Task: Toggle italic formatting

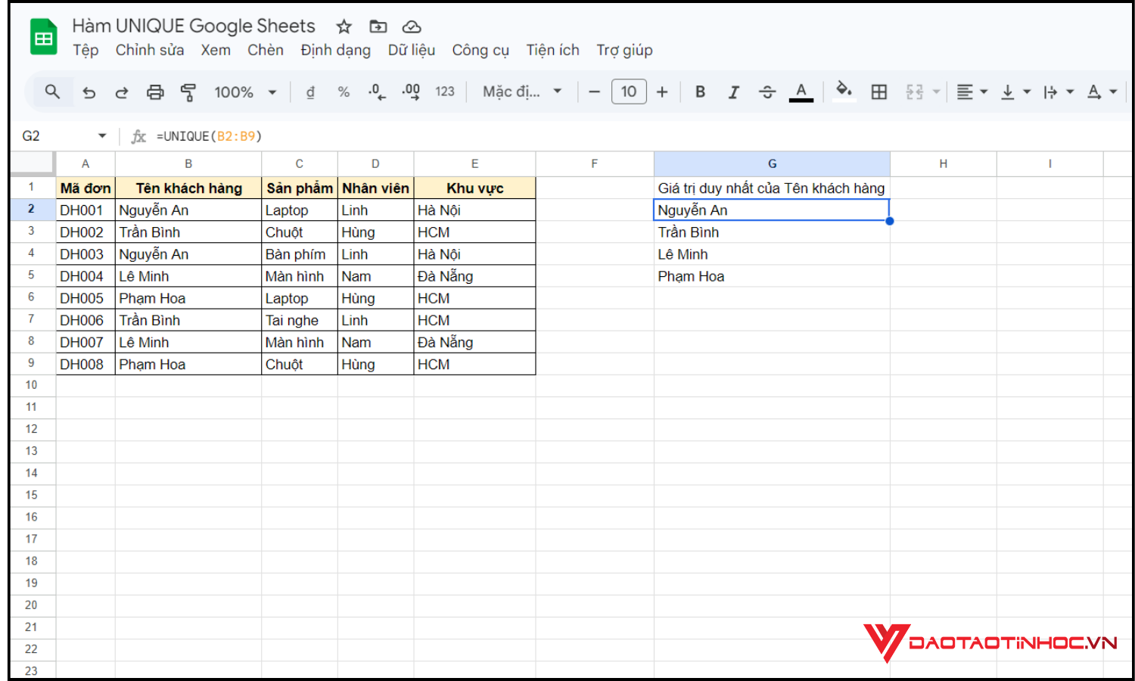Action: 733,92
